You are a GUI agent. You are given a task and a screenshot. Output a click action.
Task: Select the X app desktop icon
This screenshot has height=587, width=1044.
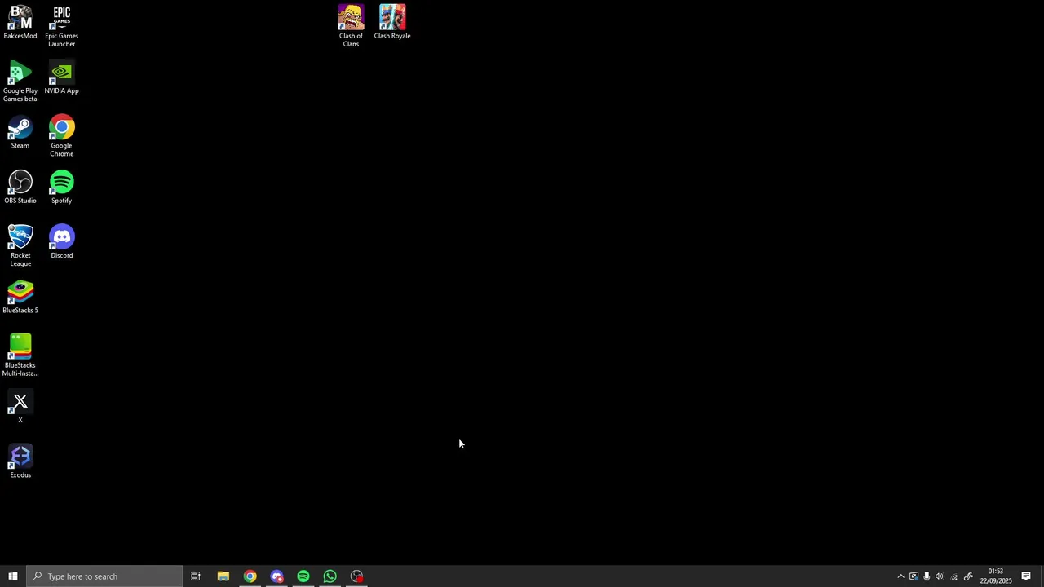(20, 407)
